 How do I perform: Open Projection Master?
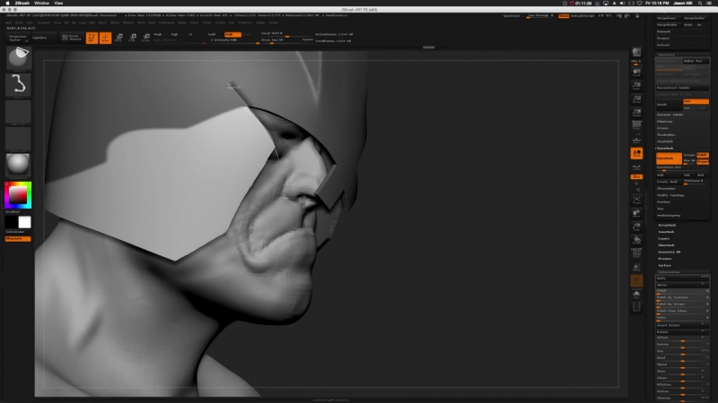(x=18, y=38)
